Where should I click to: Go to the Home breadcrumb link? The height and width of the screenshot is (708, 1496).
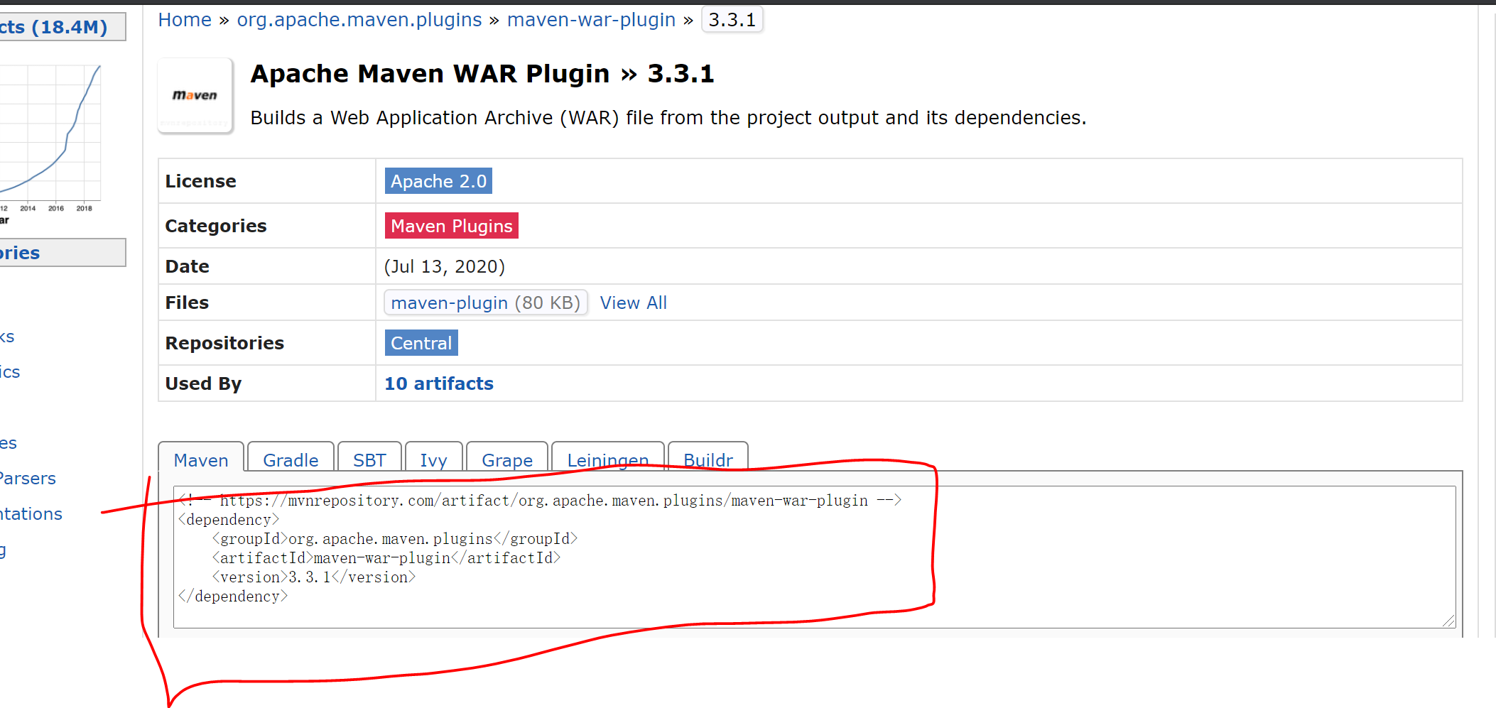pyautogui.click(x=185, y=20)
